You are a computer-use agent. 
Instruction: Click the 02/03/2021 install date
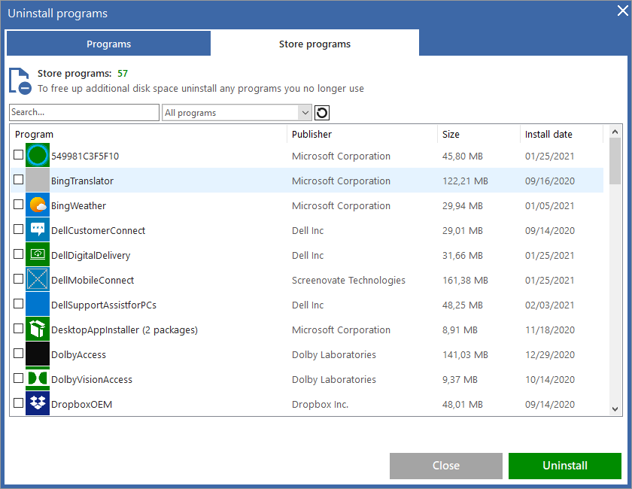point(550,305)
